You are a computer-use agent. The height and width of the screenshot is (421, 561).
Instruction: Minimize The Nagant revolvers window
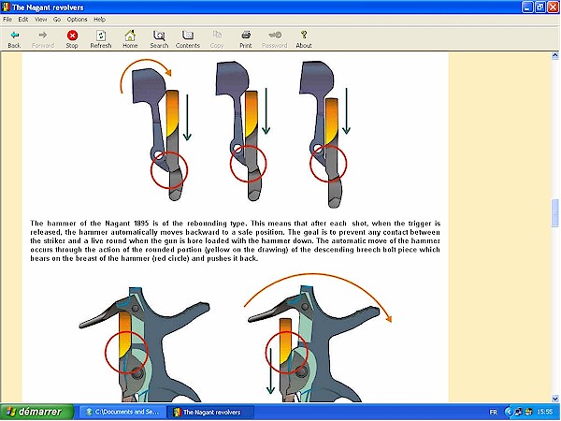coord(527,7)
